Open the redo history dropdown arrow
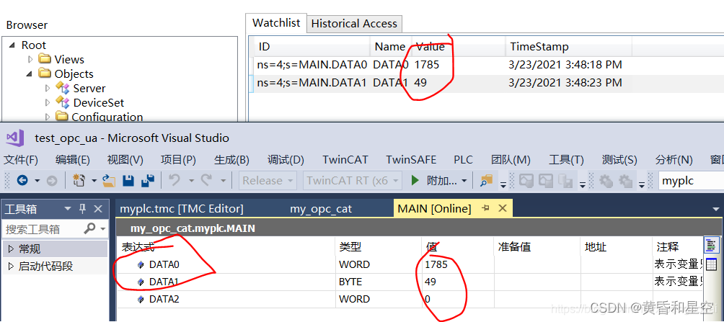Screen dimensions: 724x322 tap(223, 181)
